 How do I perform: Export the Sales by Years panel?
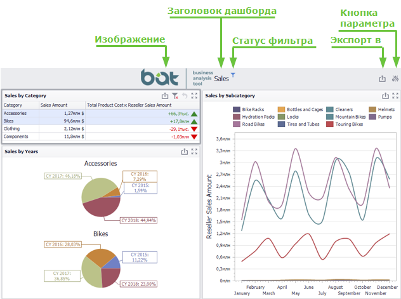[x=185, y=152]
